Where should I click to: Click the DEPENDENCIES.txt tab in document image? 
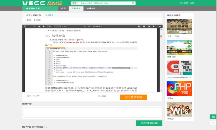[x=55, y=49]
